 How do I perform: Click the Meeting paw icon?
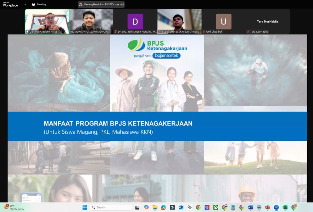pos(33,4)
